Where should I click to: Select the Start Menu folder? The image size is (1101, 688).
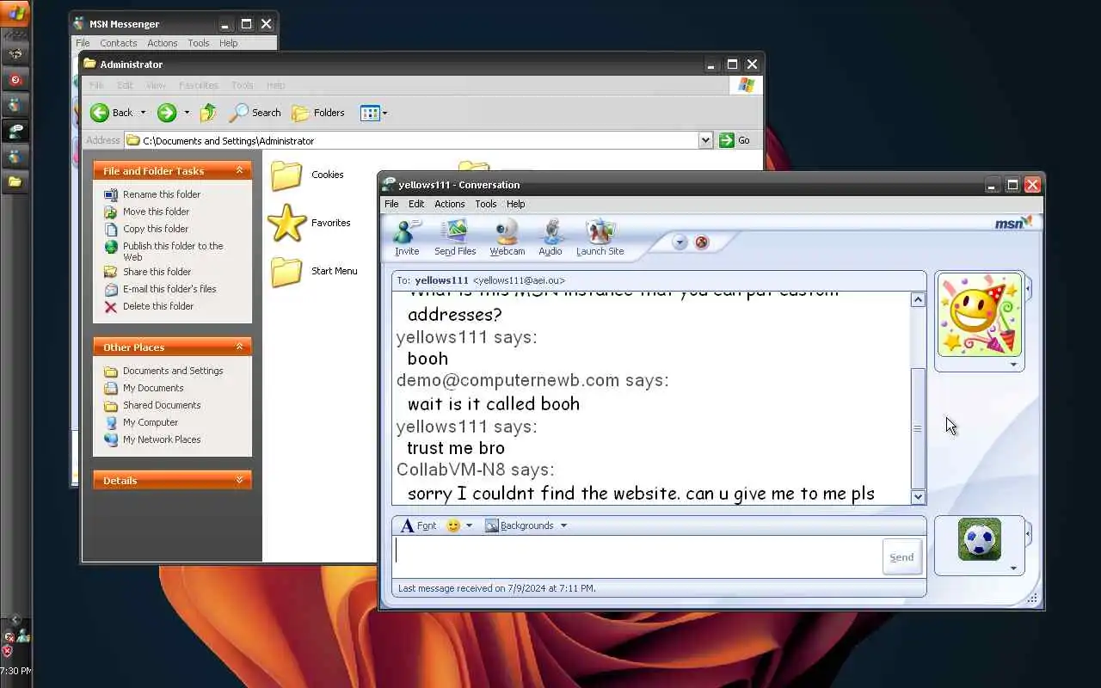pos(314,271)
